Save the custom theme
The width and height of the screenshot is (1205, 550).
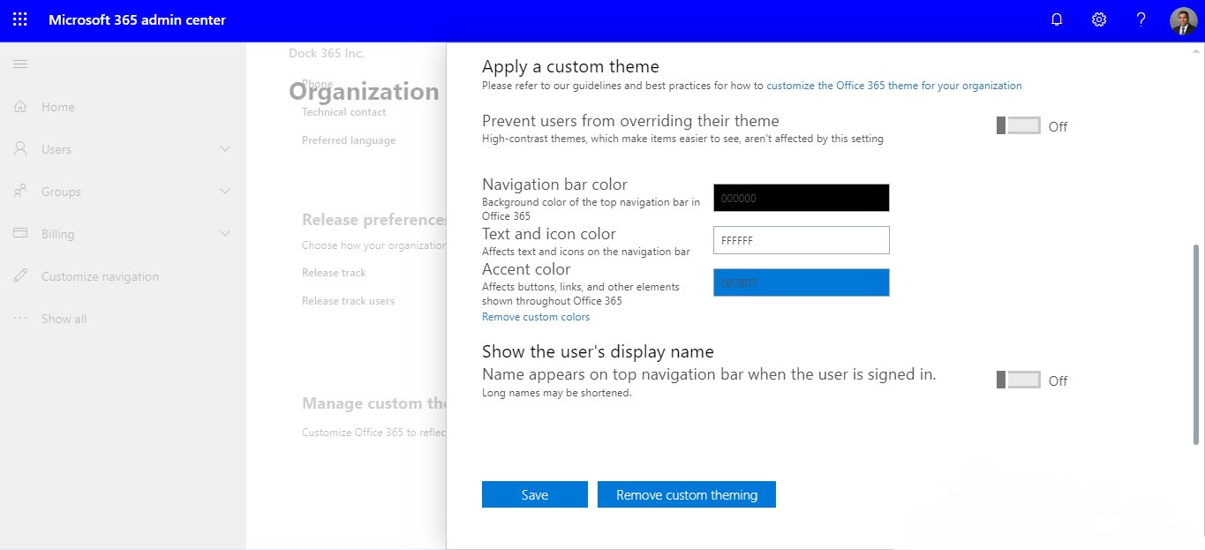click(534, 493)
